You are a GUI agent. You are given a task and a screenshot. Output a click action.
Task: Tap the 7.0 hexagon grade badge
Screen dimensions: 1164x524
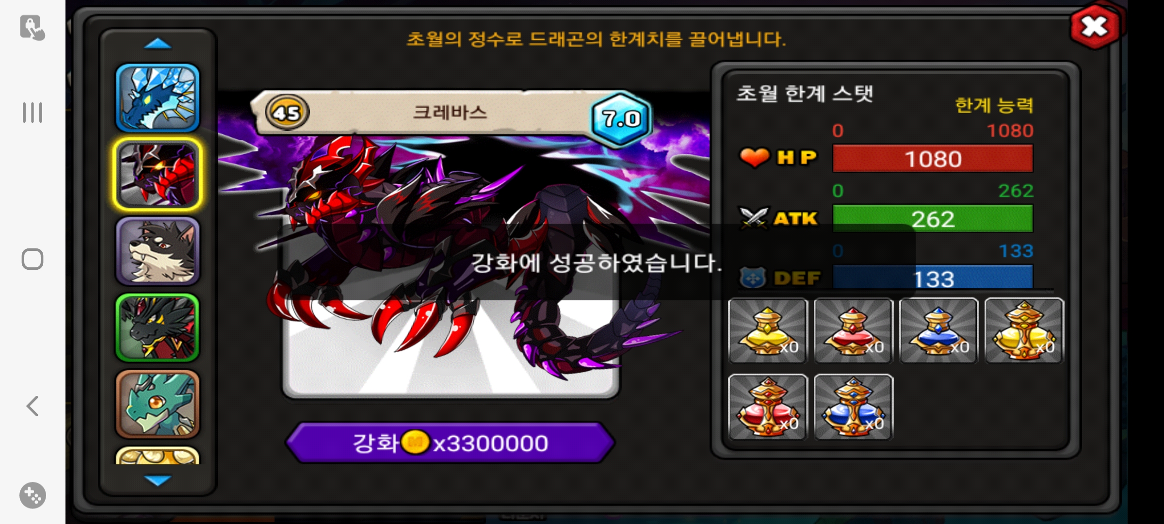(x=621, y=118)
